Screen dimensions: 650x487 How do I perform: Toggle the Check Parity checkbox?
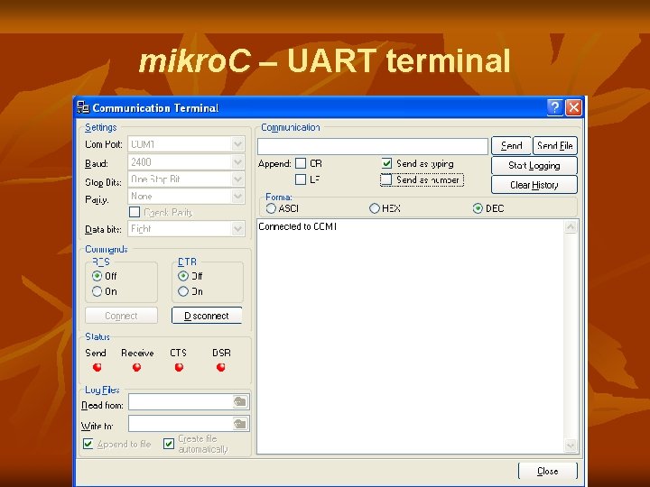[x=135, y=212]
